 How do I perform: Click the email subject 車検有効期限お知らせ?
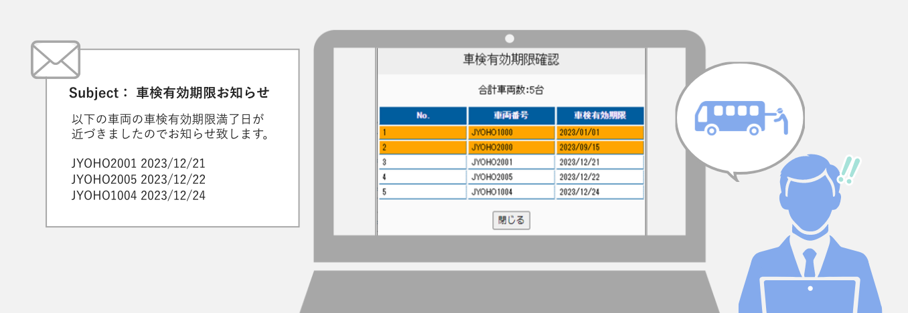point(202,92)
